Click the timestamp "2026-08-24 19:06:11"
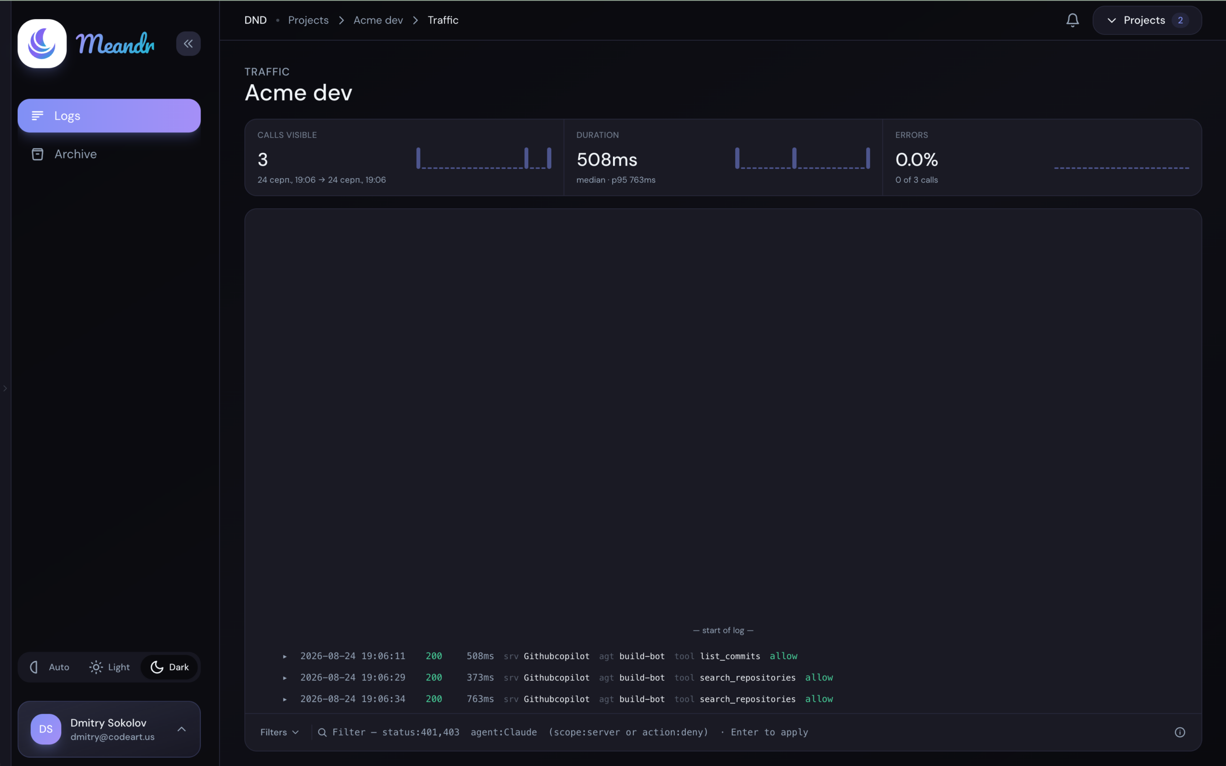The width and height of the screenshot is (1226, 766). coord(352,656)
